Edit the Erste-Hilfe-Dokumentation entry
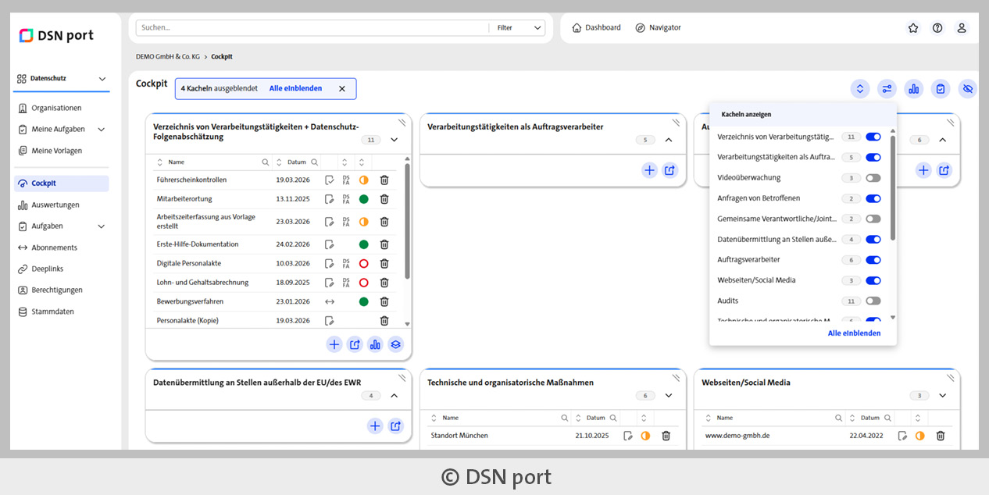This screenshot has width=989, height=495. pyautogui.click(x=330, y=244)
